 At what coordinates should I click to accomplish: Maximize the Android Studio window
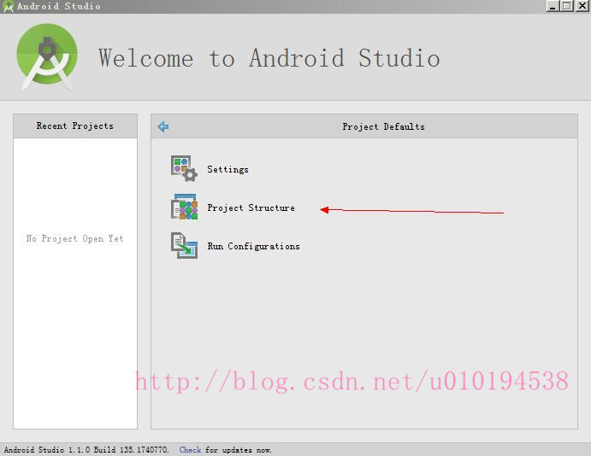coord(566,6)
